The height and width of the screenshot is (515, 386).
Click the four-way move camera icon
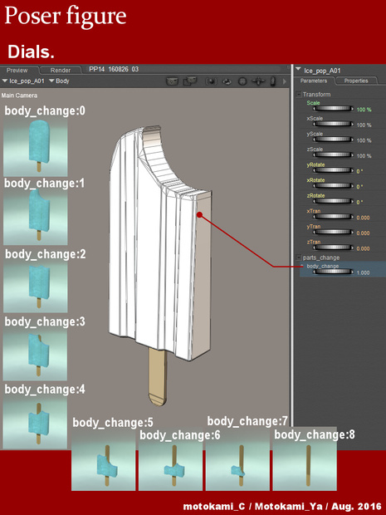click(257, 81)
